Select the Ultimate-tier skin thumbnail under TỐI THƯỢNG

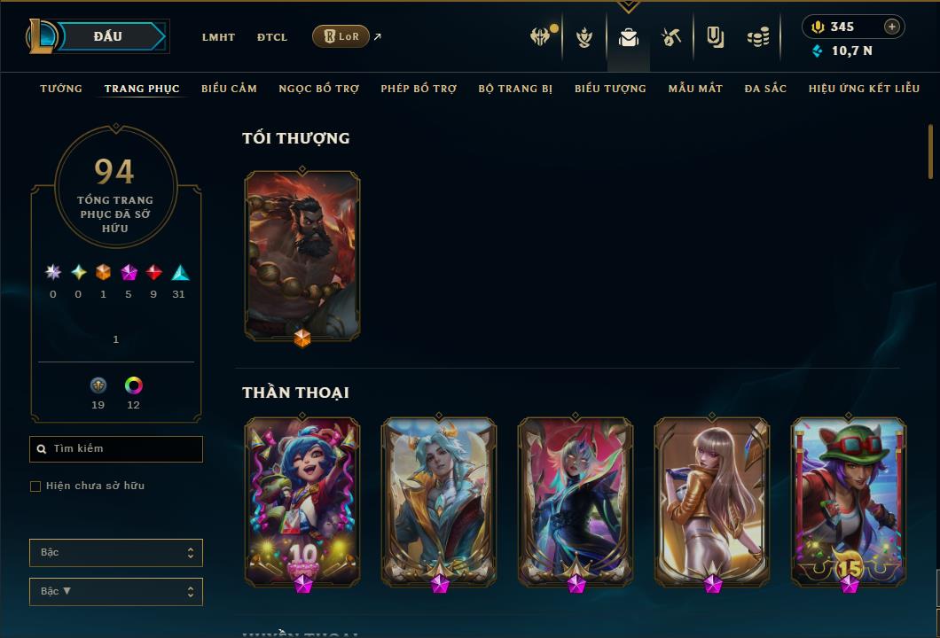302,256
